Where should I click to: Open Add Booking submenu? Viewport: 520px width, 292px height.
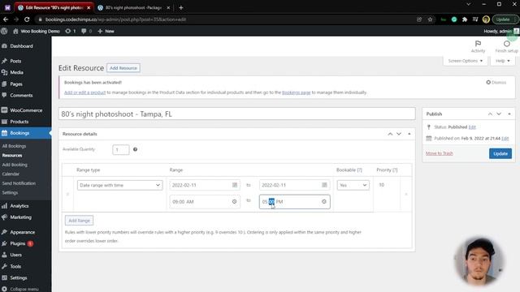[15, 165]
